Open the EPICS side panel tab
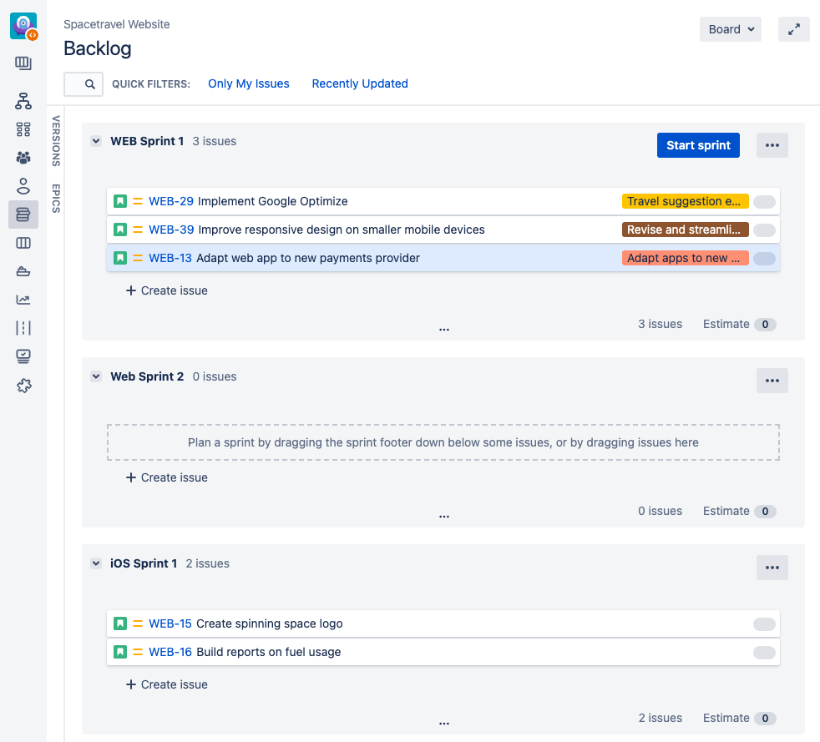The image size is (820, 742). (x=56, y=199)
